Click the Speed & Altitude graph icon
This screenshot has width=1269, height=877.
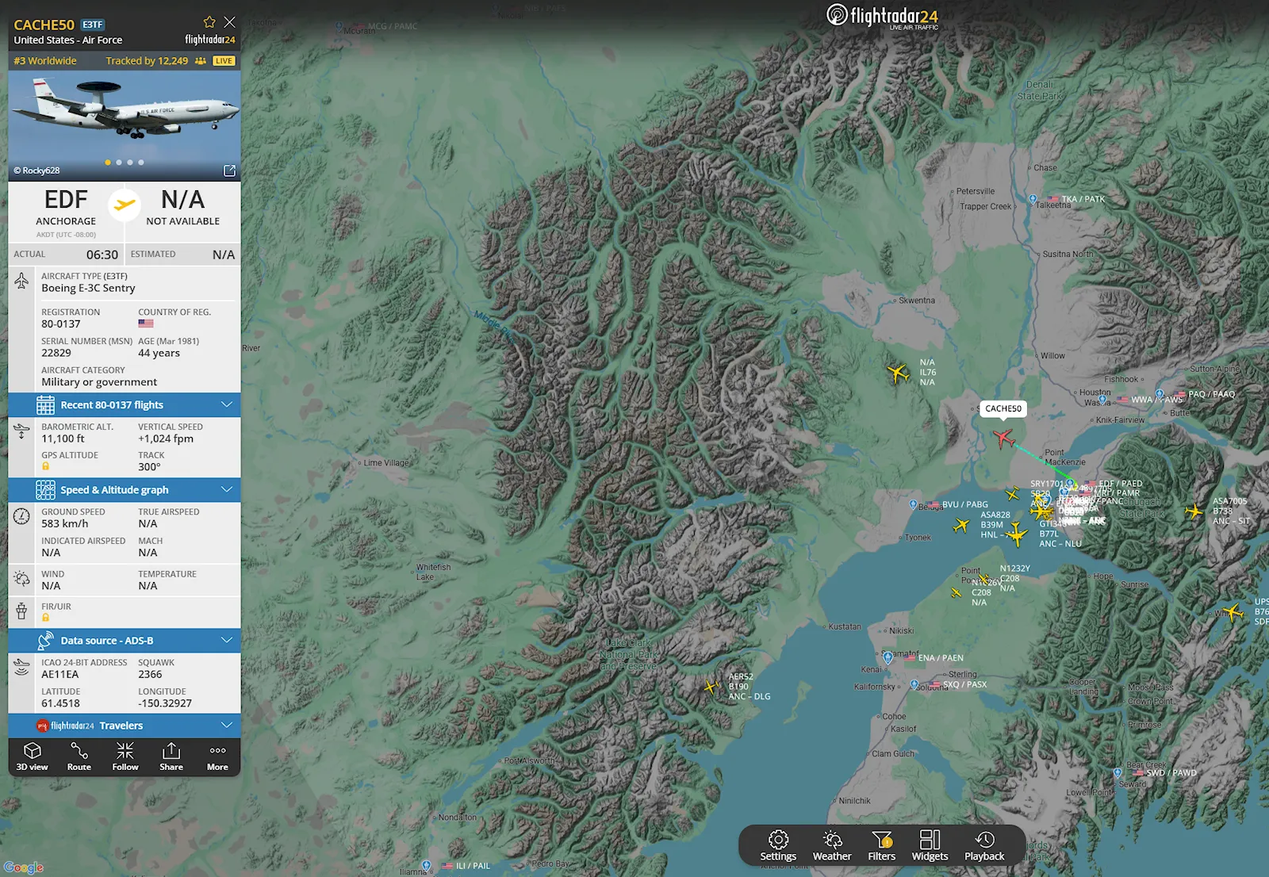pyautogui.click(x=45, y=490)
